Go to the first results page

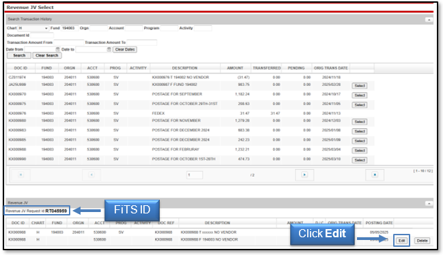tap(20, 175)
